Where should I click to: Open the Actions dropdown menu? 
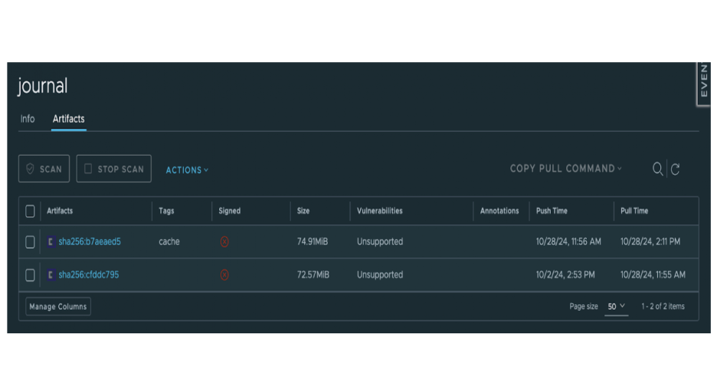187,170
